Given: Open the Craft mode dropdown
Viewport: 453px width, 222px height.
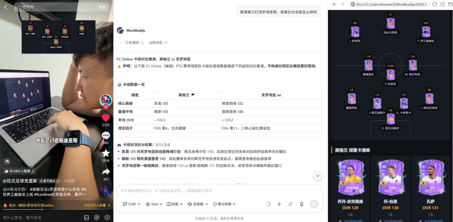Looking at the screenshot, I should click(131, 204).
